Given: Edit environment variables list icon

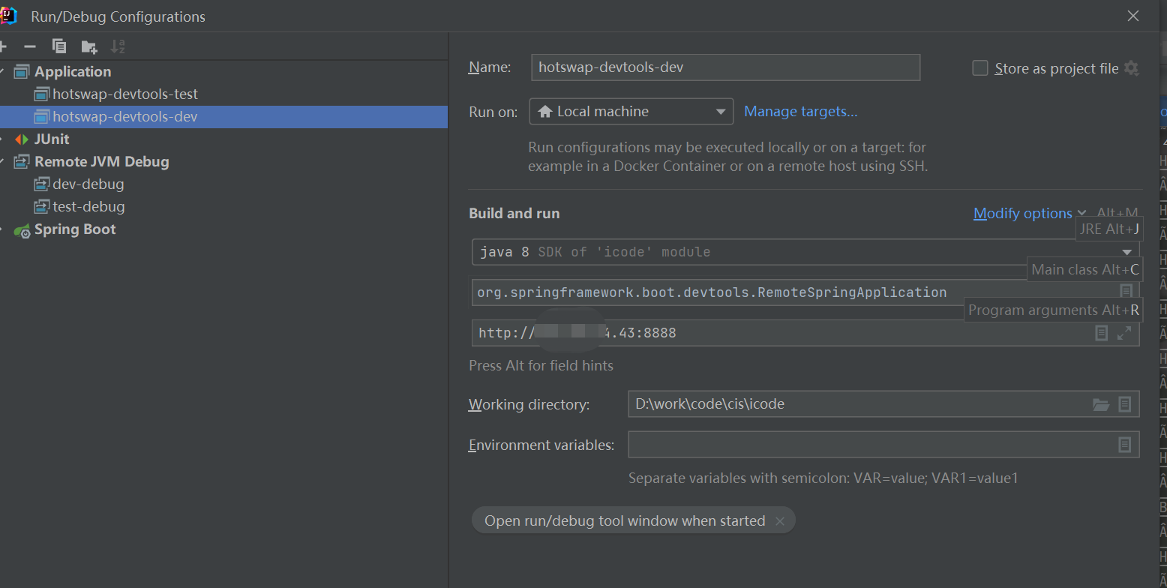Looking at the screenshot, I should click(x=1125, y=445).
